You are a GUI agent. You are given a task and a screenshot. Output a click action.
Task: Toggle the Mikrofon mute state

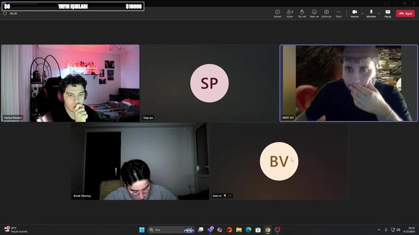pyautogui.click(x=371, y=13)
